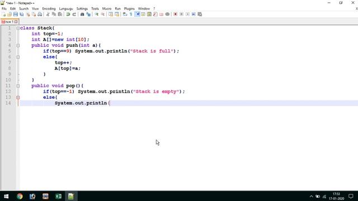This screenshot has height=201, width=358.
Task: Toggle show all characters icon
Action: (131, 15)
